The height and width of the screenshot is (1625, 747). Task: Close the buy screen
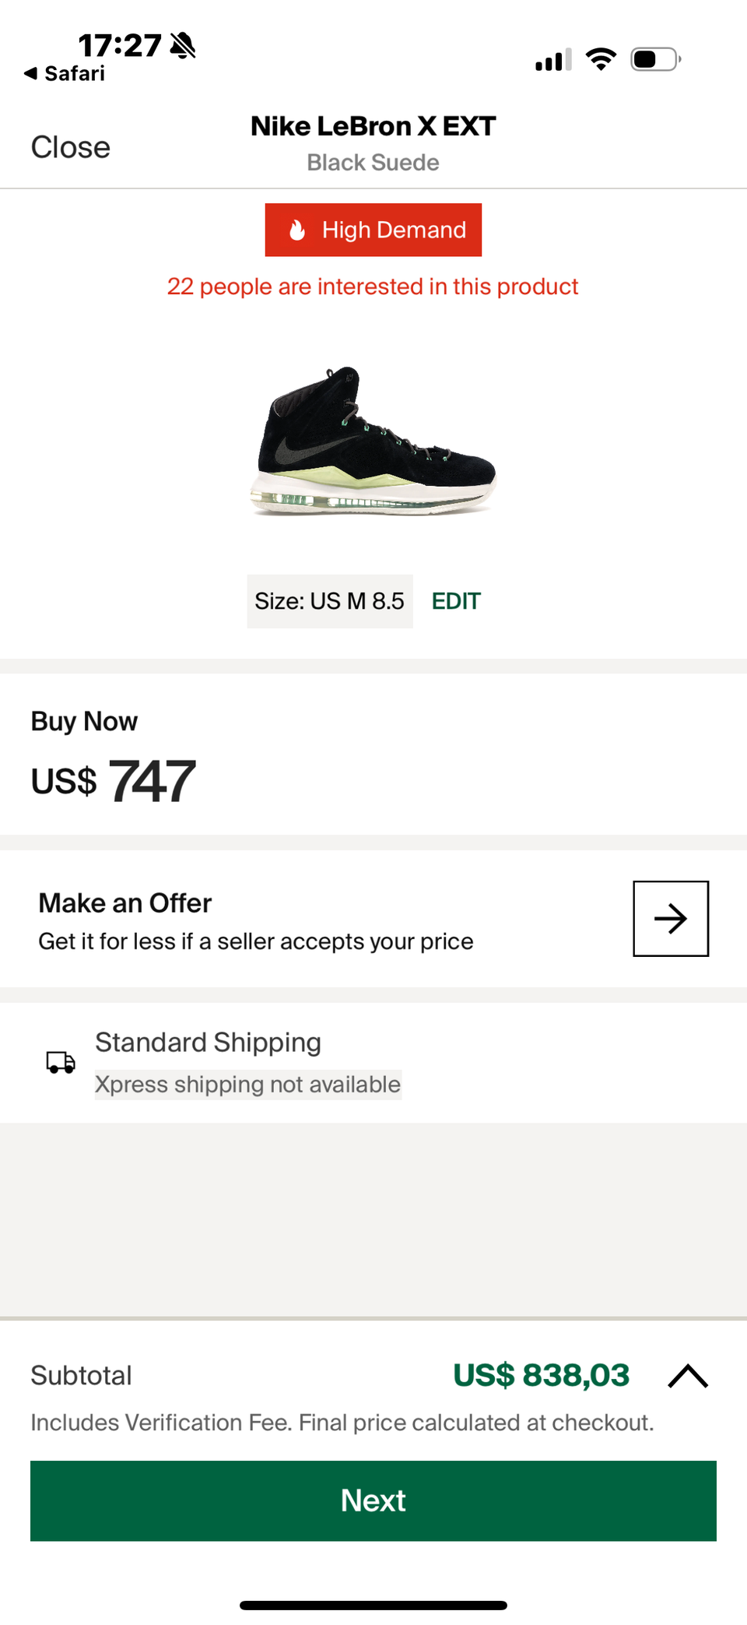pyautogui.click(x=71, y=147)
